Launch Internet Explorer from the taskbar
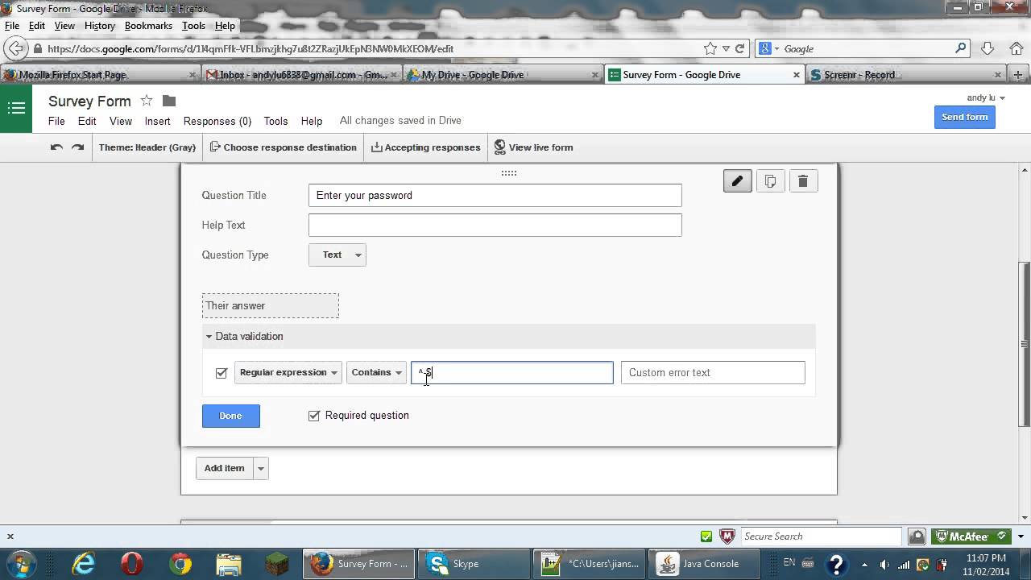The image size is (1031, 580). click(x=84, y=564)
